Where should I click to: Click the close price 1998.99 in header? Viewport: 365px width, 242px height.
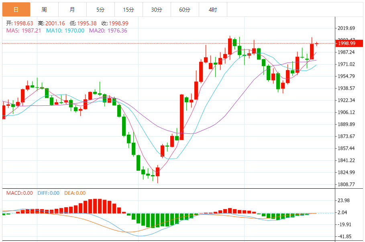(x=118, y=23)
